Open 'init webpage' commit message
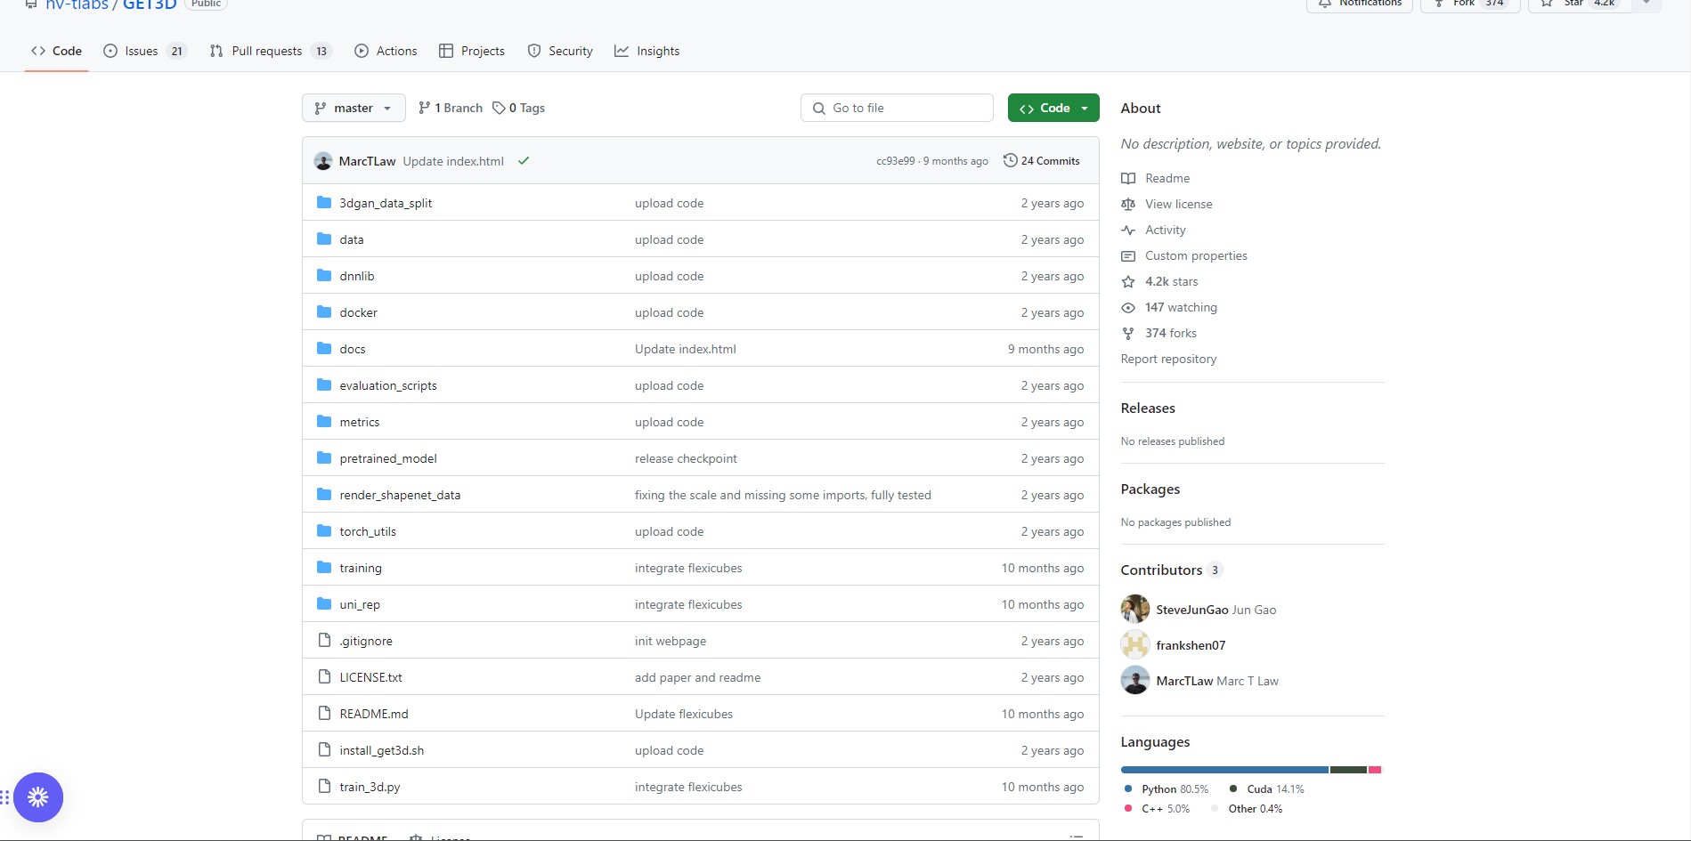The width and height of the screenshot is (1691, 841). [671, 641]
